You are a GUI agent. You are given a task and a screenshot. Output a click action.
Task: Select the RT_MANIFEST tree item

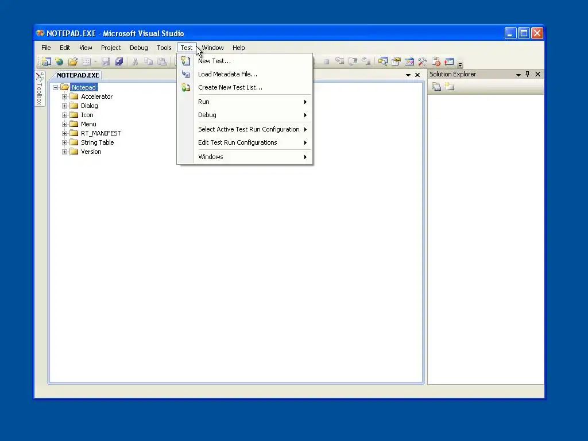(101, 133)
